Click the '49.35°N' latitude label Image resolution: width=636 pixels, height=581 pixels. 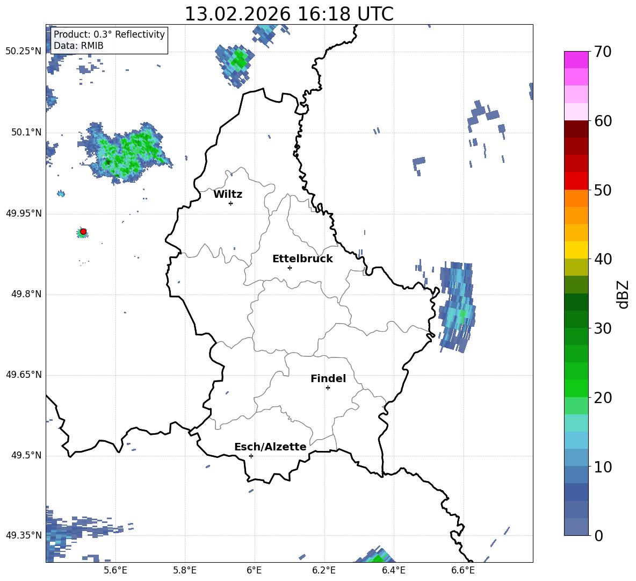[24, 535]
